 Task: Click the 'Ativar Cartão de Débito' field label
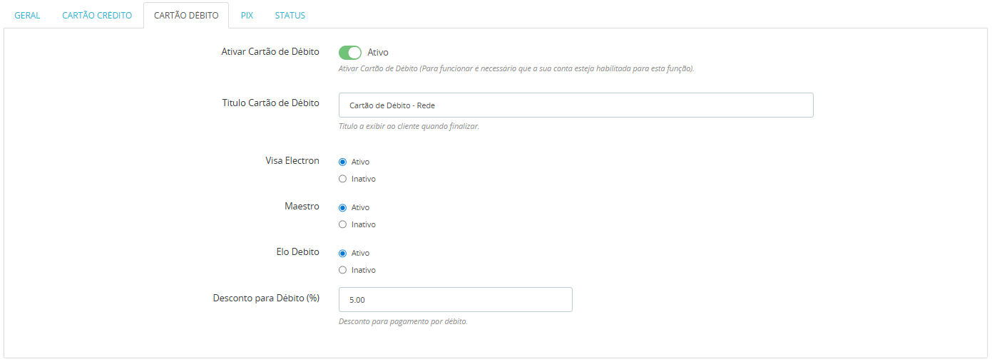(x=270, y=52)
